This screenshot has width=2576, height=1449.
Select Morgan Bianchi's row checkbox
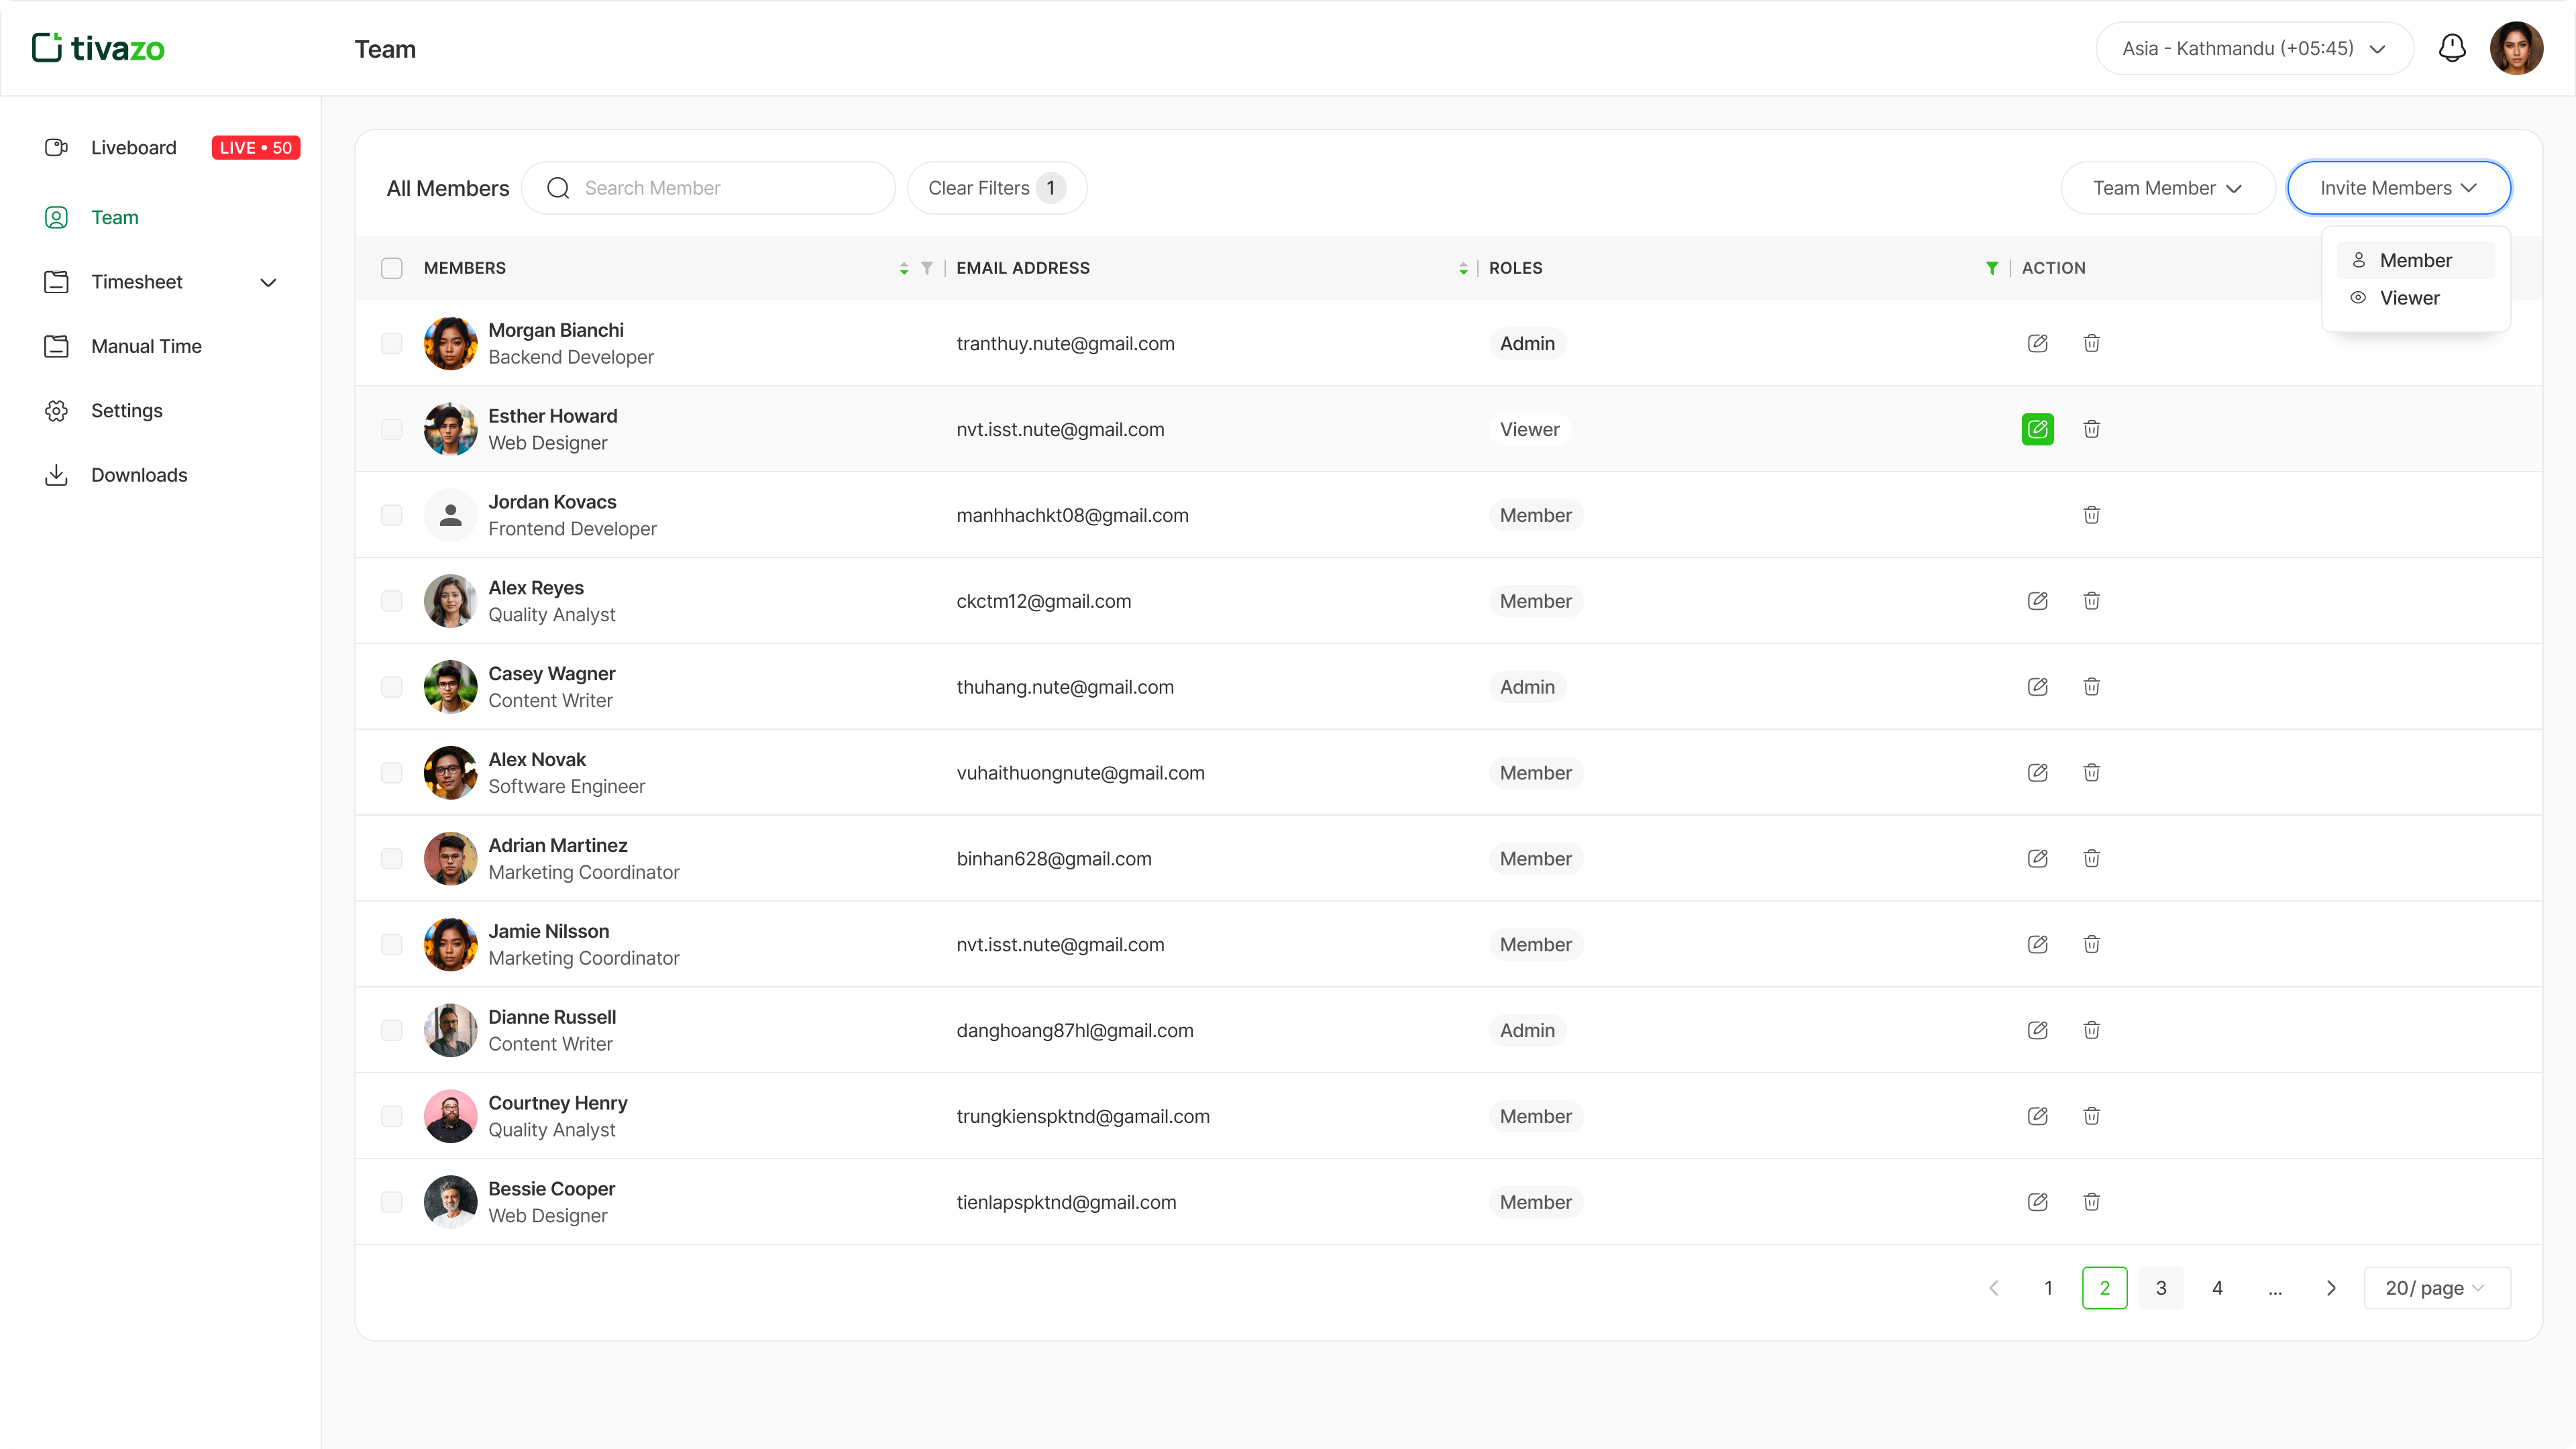coord(392,343)
